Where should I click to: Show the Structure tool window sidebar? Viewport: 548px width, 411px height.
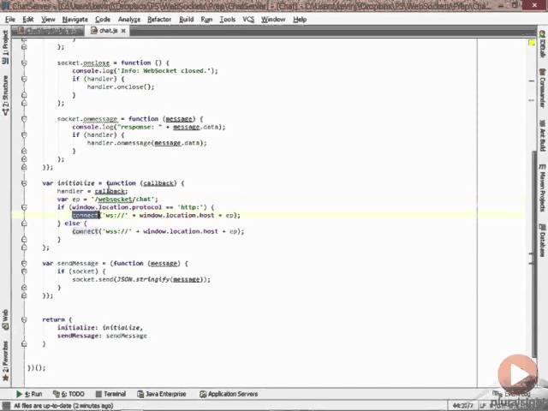pos(5,95)
